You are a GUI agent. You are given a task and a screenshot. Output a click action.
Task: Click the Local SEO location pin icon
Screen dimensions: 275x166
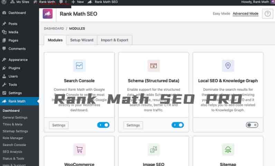228,65
